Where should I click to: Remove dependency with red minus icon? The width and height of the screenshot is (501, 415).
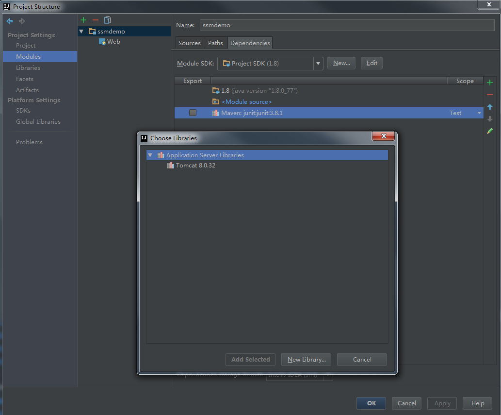click(x=490, y=95)
